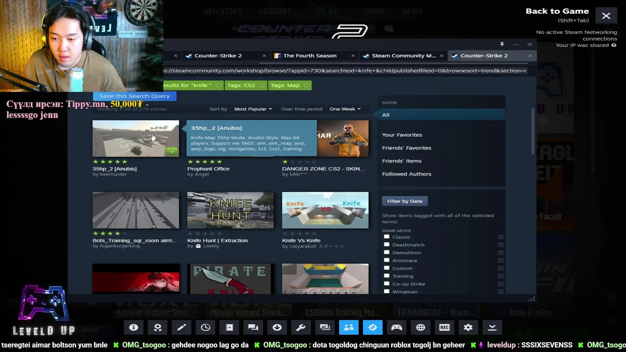The height and width of the screenshot is (352, 626).
Task: Open Bots_Training_sqr_room thumbnail
Action: click(135, 210)
